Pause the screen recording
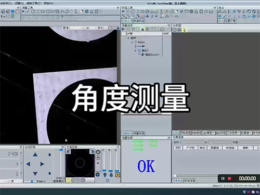 [223, 178]
